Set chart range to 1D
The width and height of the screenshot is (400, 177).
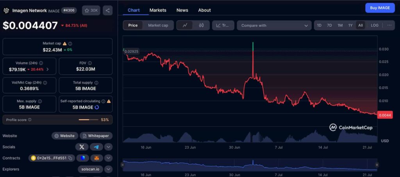coord(319,25)
